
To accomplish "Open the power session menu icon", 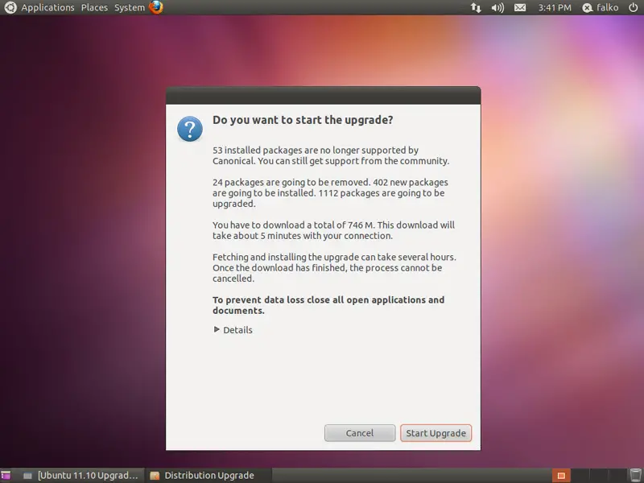I will pyautogui.click(x=633, y=7).
